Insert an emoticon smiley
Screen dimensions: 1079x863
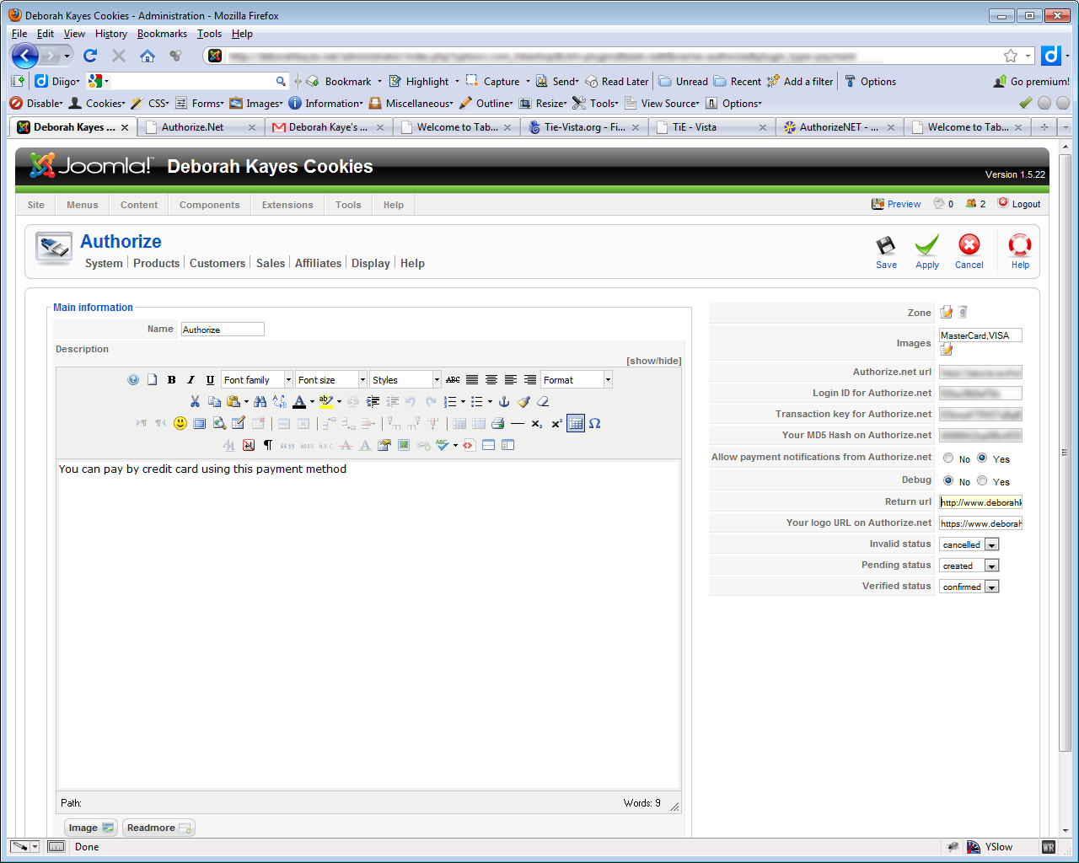pos(180,423)
